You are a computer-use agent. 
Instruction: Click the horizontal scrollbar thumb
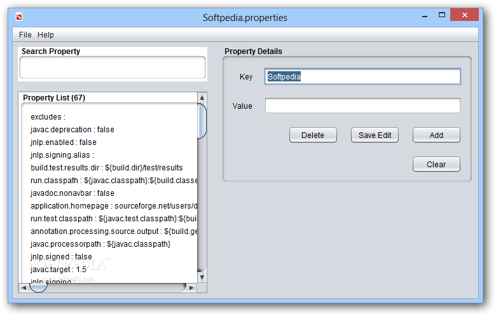point(38,287)
